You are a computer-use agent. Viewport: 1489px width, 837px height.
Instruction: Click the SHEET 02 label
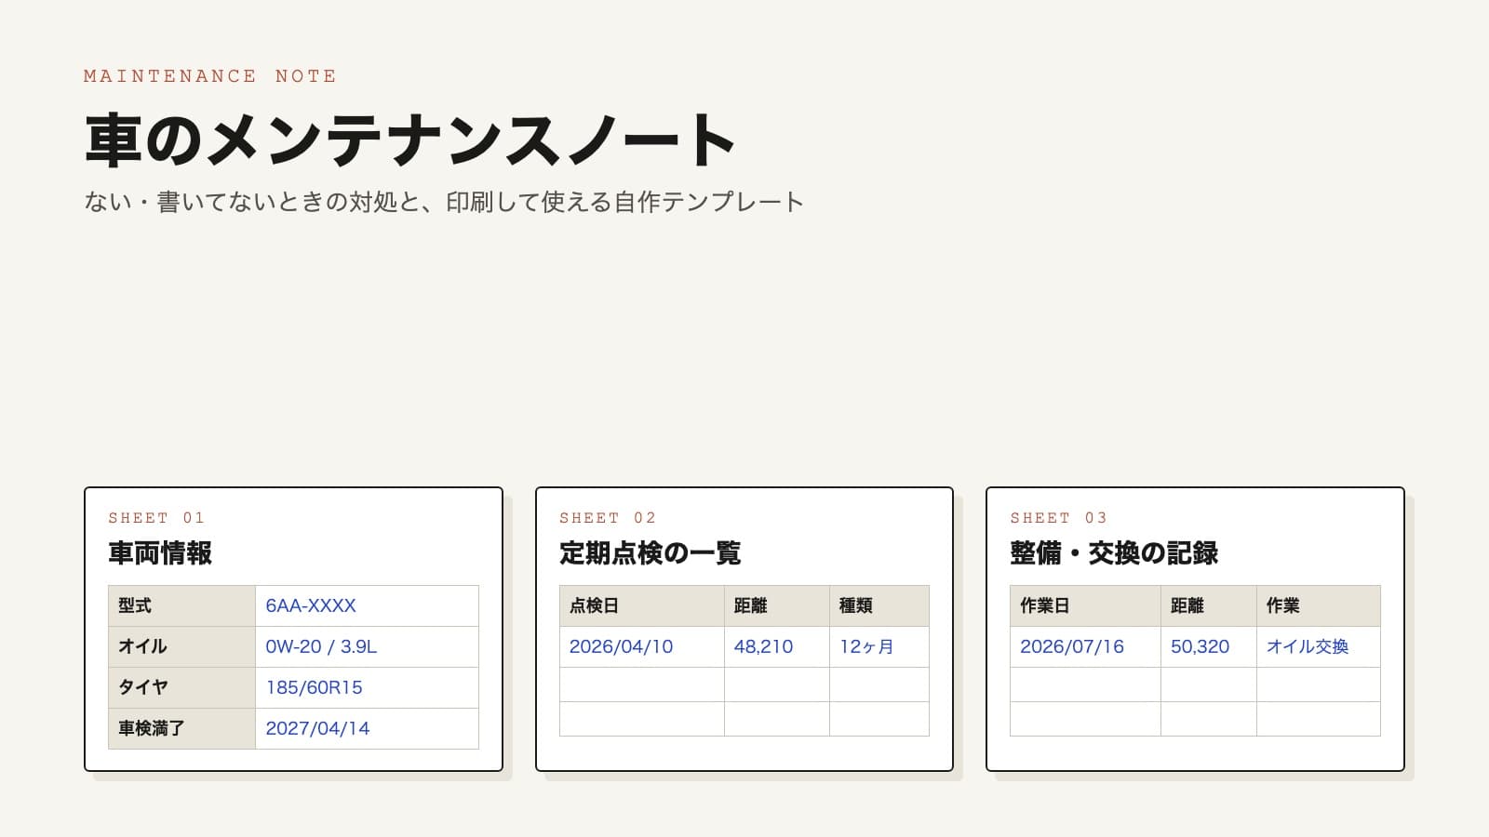607,518
